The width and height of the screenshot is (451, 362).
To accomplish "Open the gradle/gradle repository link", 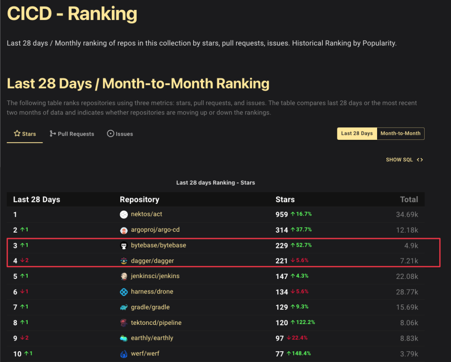I will pos(150,307).
